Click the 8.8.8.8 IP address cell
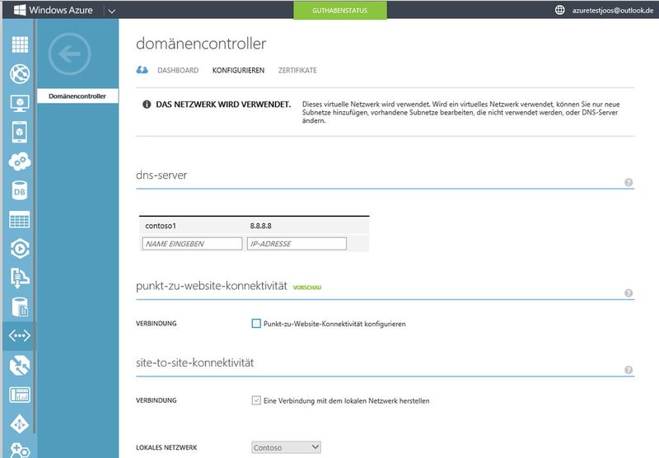Image resolution: width=659 pixels, height=458 pixels. [x=260, y=226]
